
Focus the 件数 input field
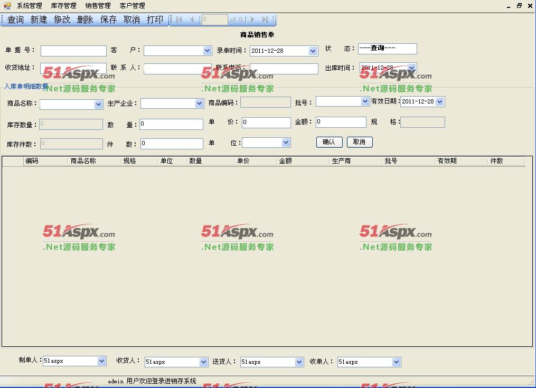tap(171, 144)
